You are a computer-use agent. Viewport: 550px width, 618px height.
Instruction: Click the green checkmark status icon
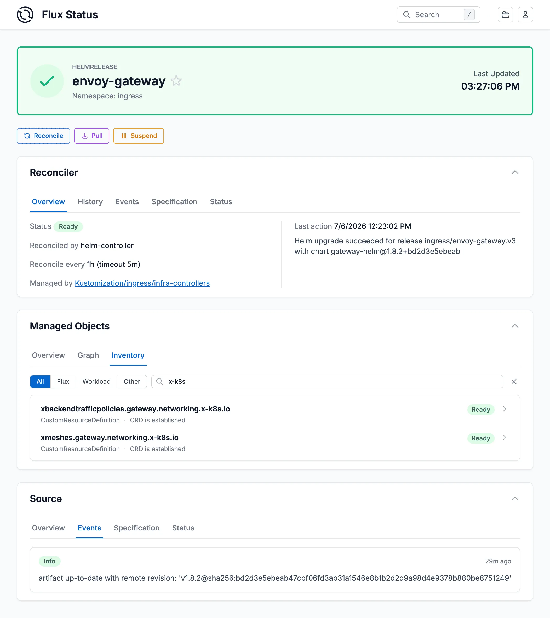coord(47,81)
